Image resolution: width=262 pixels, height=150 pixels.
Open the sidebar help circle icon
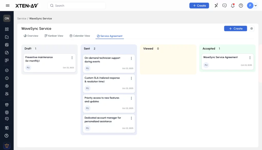(x=6, y=136)
